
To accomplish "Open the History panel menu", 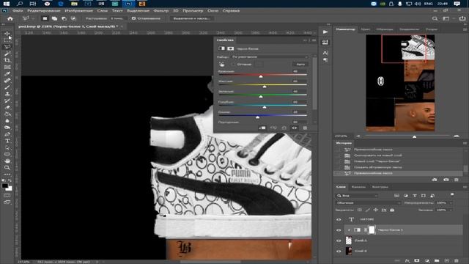I will (x=465, y=143).
